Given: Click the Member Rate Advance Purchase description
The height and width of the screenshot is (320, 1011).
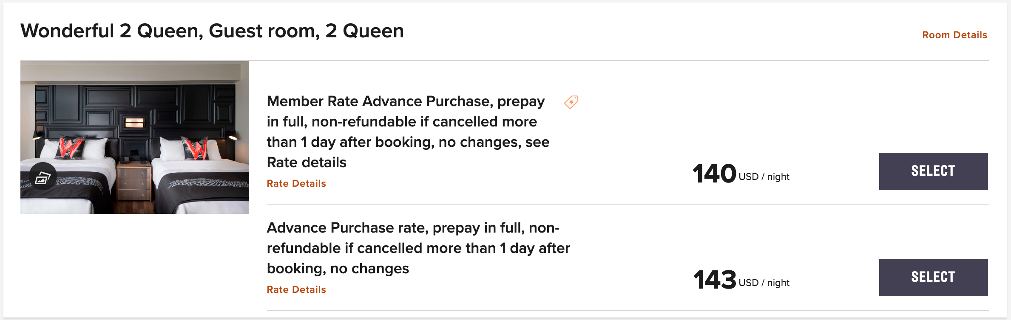Looking at the screenshot, I should click(x=407, y=132).
